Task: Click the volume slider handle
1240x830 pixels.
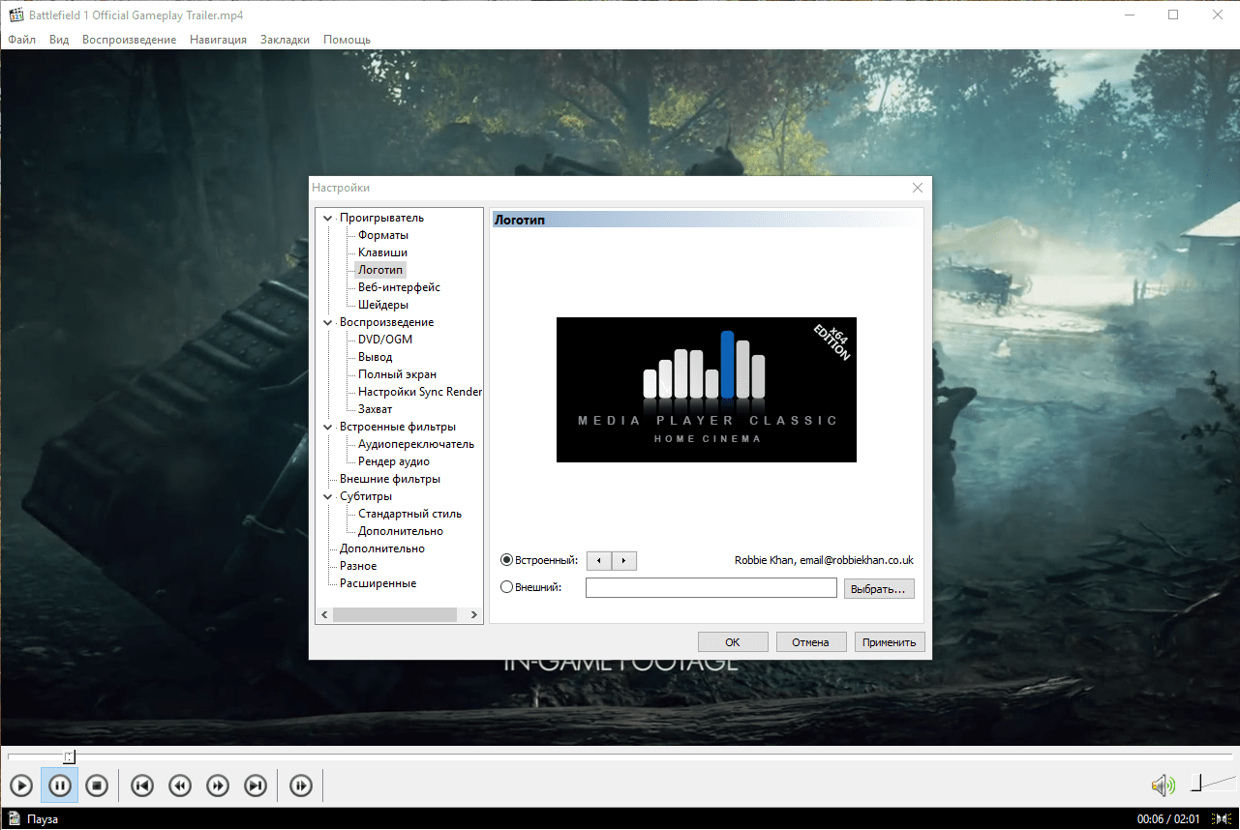Action: click(1196, 783)
